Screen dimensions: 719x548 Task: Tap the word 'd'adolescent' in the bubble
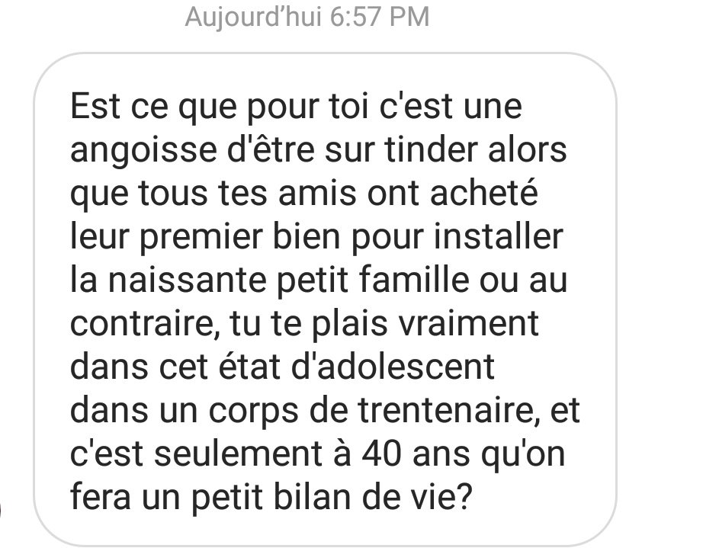point(393,367)
